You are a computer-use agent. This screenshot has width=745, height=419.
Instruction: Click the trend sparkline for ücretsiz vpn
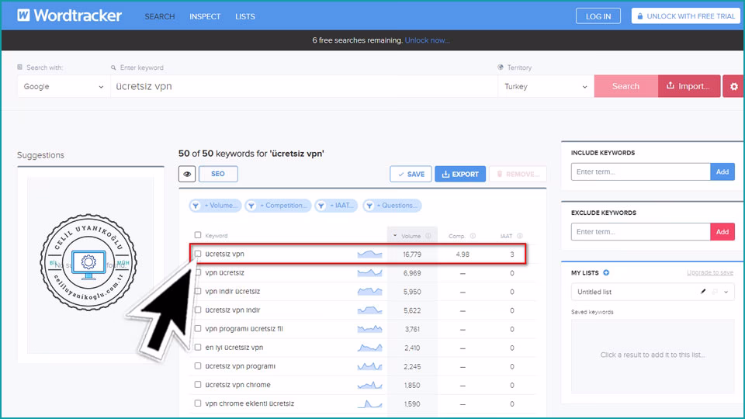369,255
